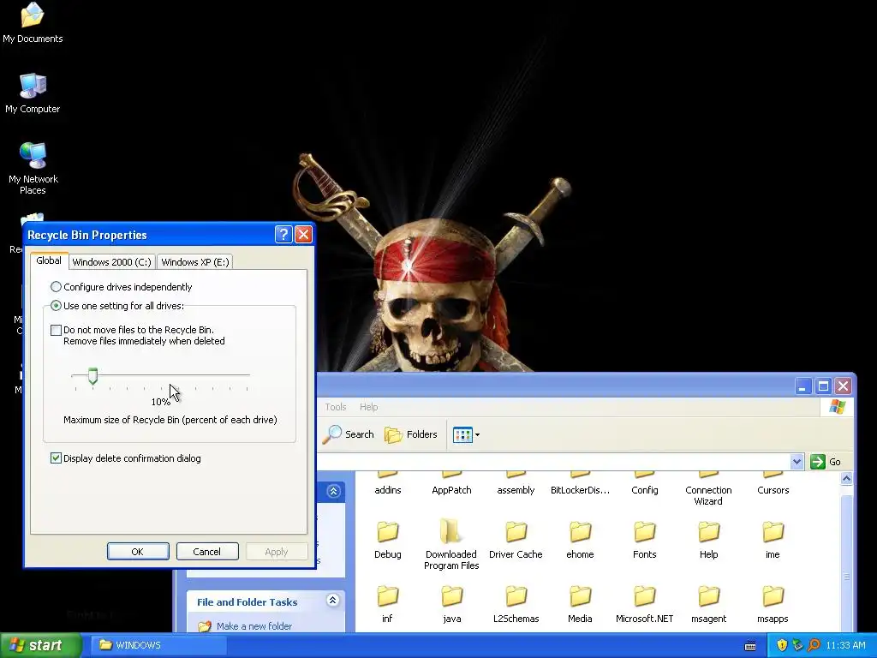This screenshot has width=877, height=658.
Task: Switch to Windows XP (E:) tab
Action: [x=194, y=262]
